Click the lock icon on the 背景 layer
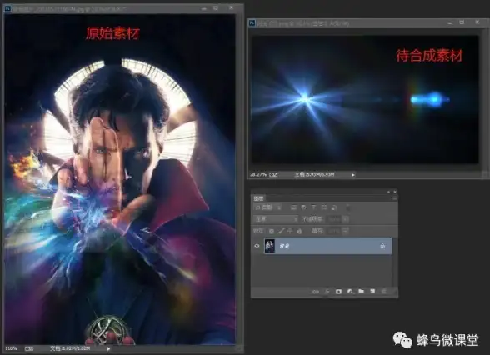490x355 pixels. click(x=382, y=247)
